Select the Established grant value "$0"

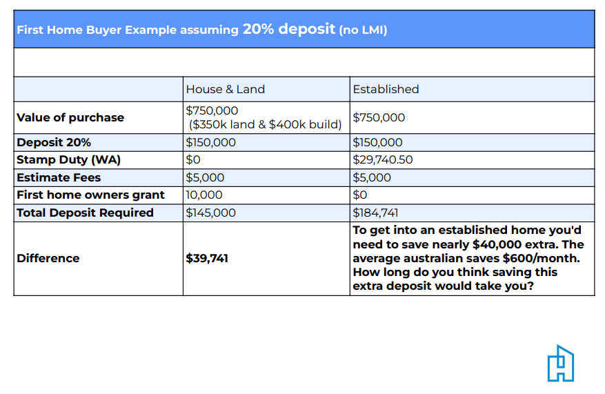pos(360,195)
